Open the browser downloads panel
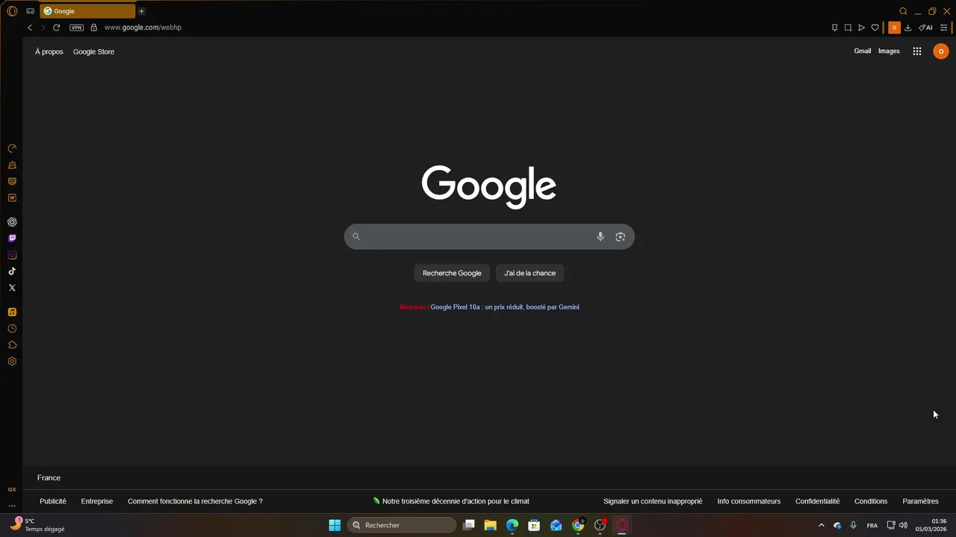 pos(907,28)
